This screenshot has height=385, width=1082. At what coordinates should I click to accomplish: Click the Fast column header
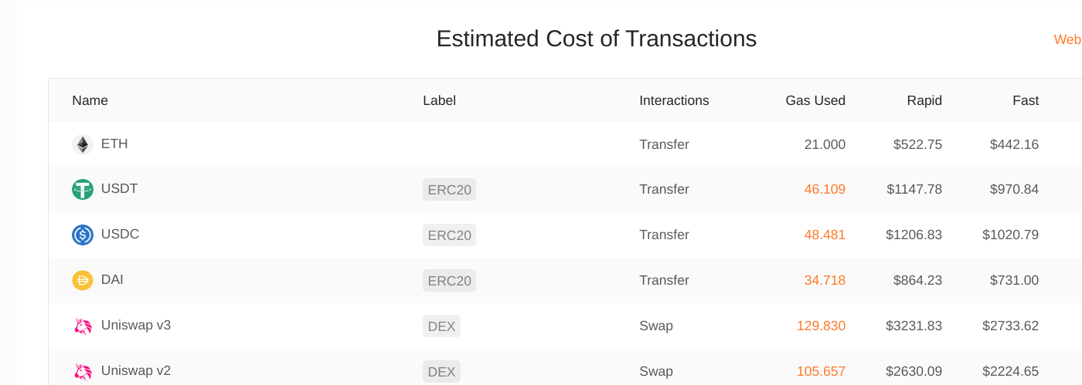[x=1026, y=100]
